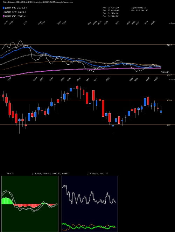
Task: Click the blue DOW ST legend swatch
Action: click(x=4, y=8)
